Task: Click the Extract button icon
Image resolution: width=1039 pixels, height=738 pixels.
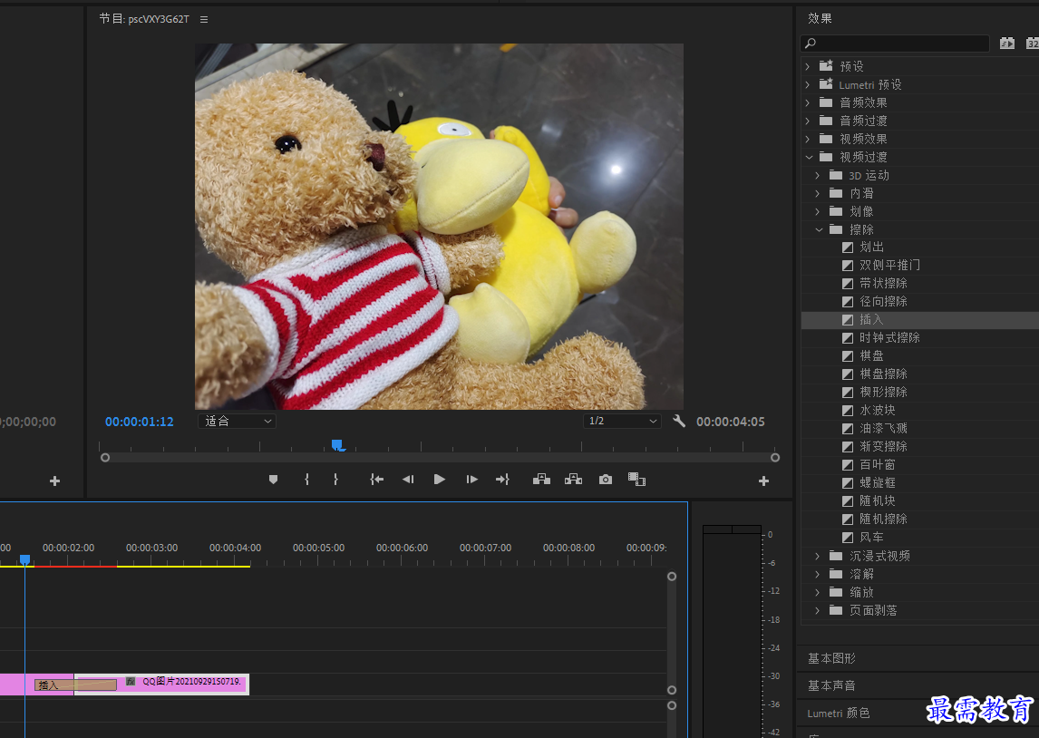Action: [573, 480]
